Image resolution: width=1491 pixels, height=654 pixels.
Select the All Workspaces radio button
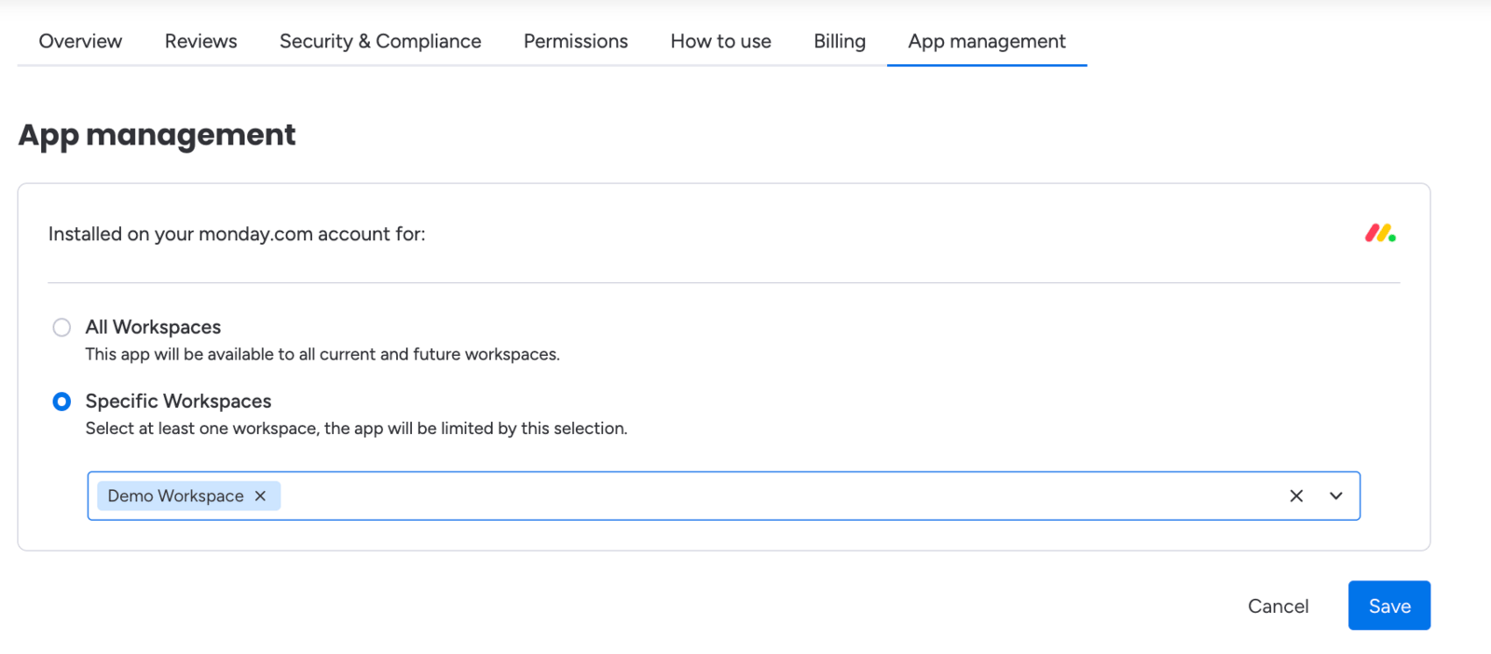[x=62, y=327]
